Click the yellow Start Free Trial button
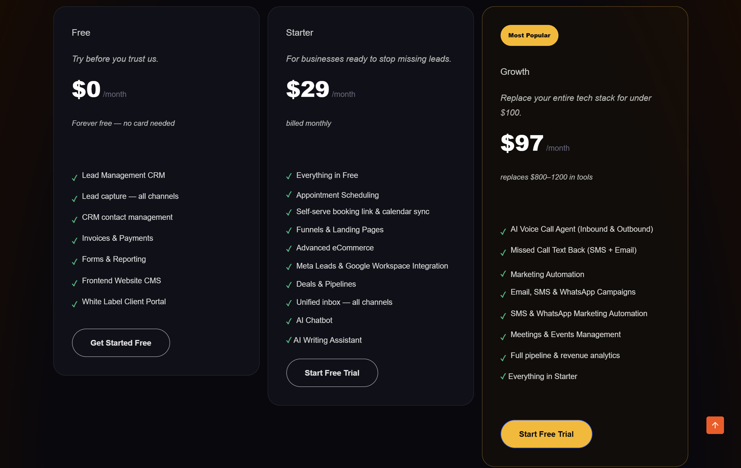This screenshot has height=468, width=741. point(546,434)
